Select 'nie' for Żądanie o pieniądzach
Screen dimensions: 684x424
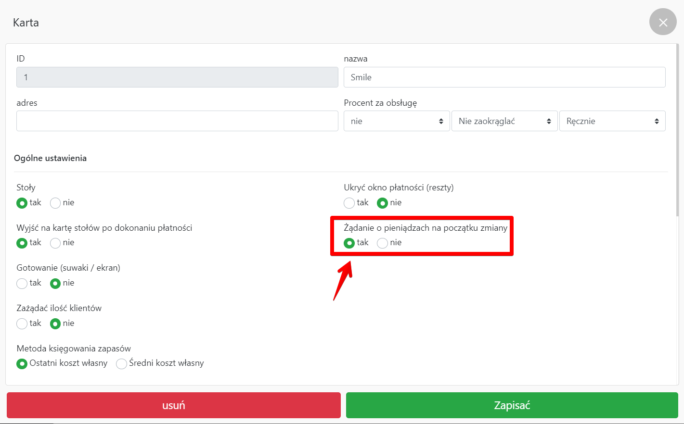click(x=383, y=243)
